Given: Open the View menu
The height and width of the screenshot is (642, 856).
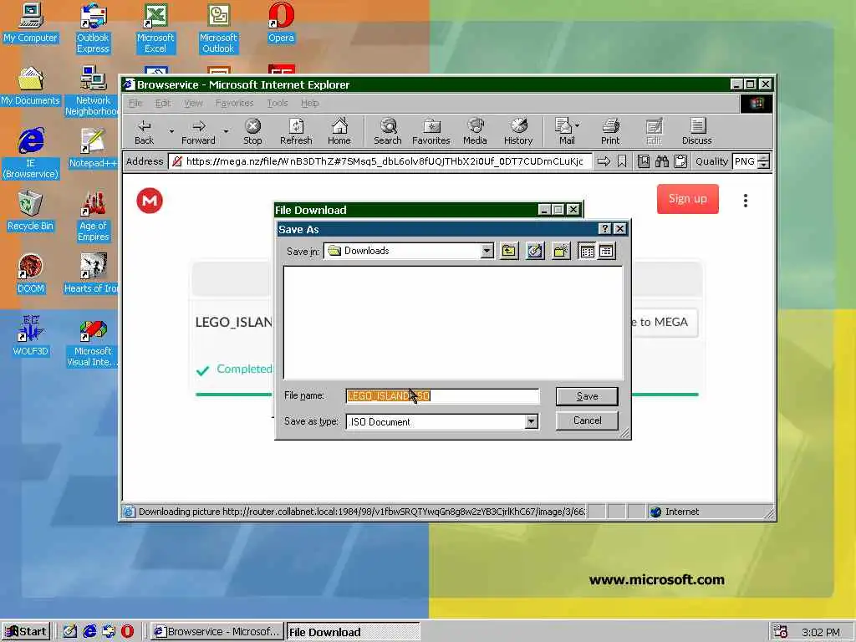Looking at the screenshot, I should coord(193,103).
